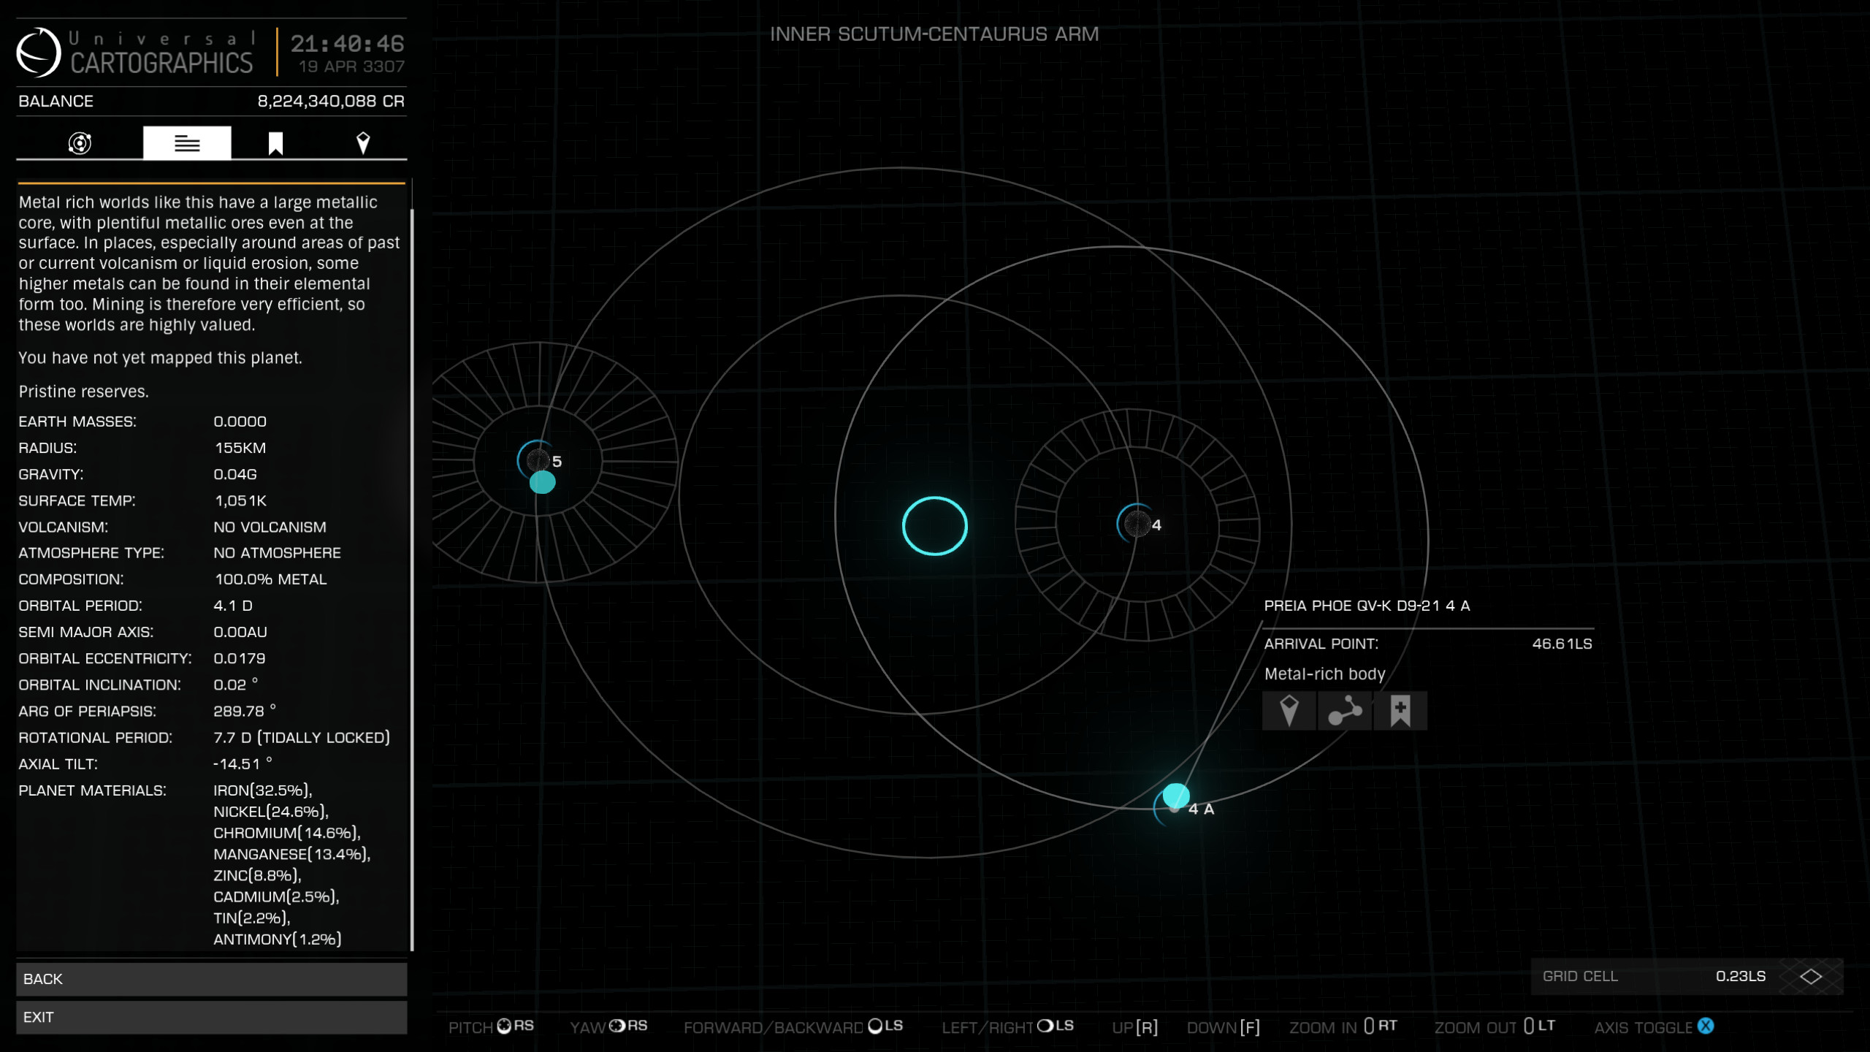
Task: Select planet 4 on the orbit map
Action: (x=1137, y=524)
